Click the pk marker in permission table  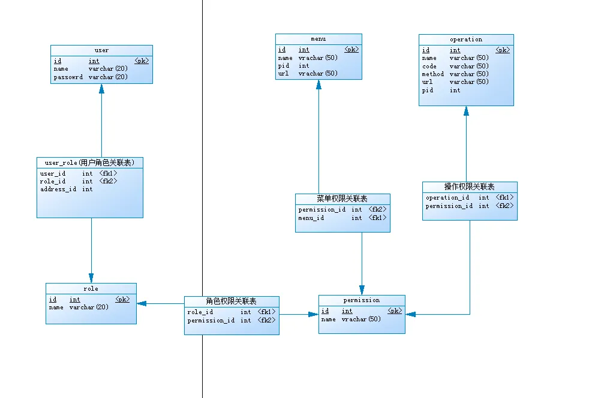click(395, 311)
